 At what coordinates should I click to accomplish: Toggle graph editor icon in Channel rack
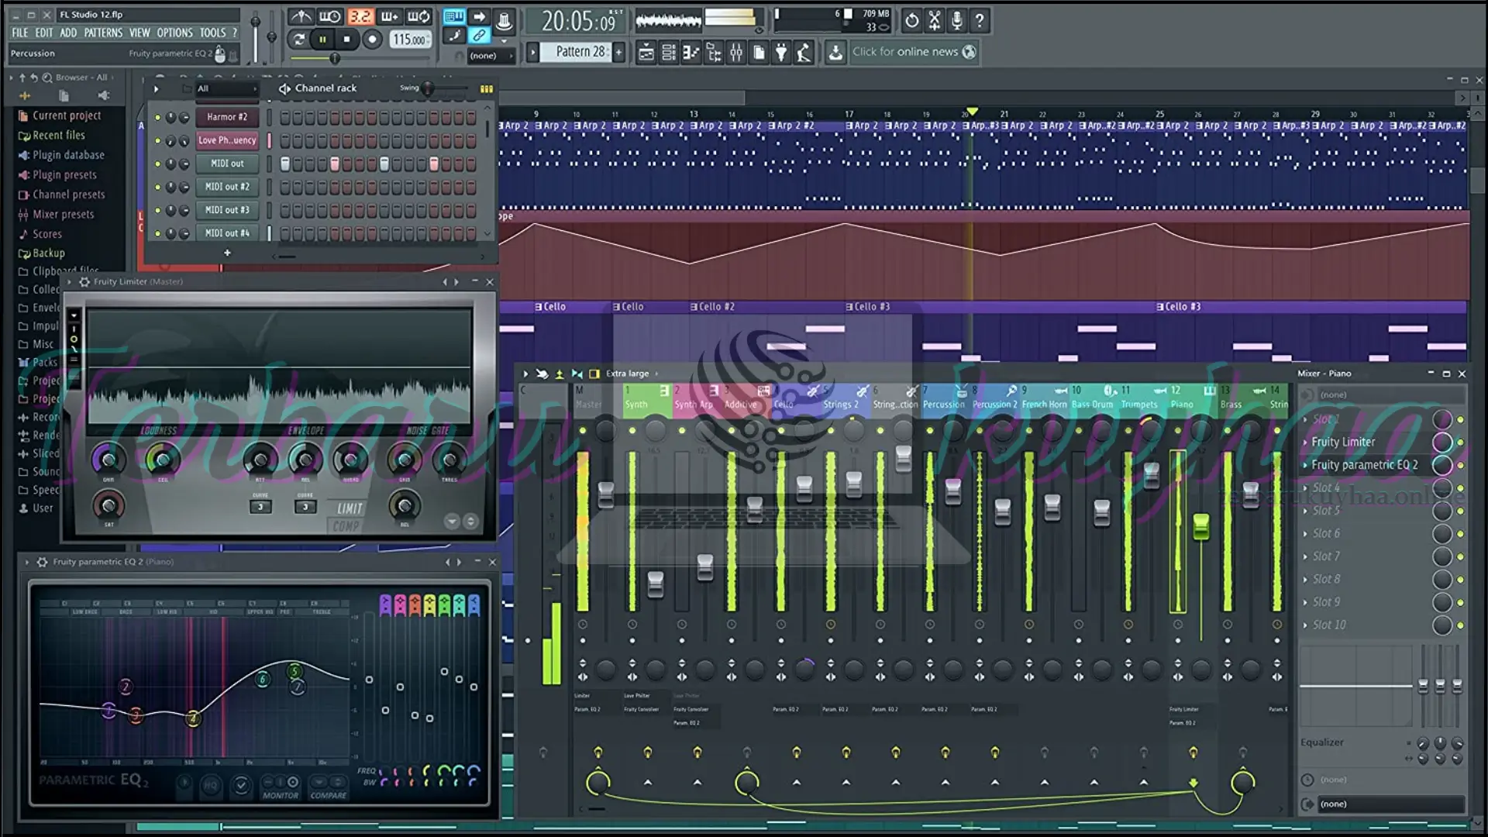point(486,89)
